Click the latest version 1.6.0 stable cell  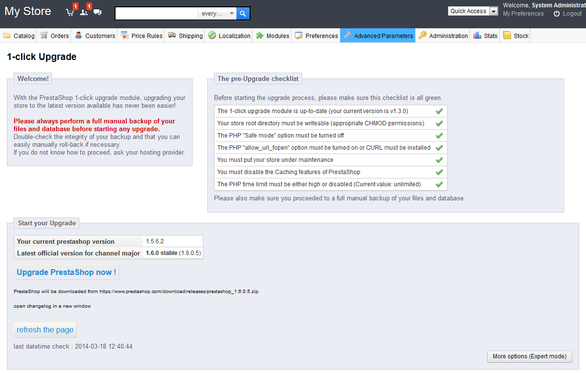click(x=173, y=253)
